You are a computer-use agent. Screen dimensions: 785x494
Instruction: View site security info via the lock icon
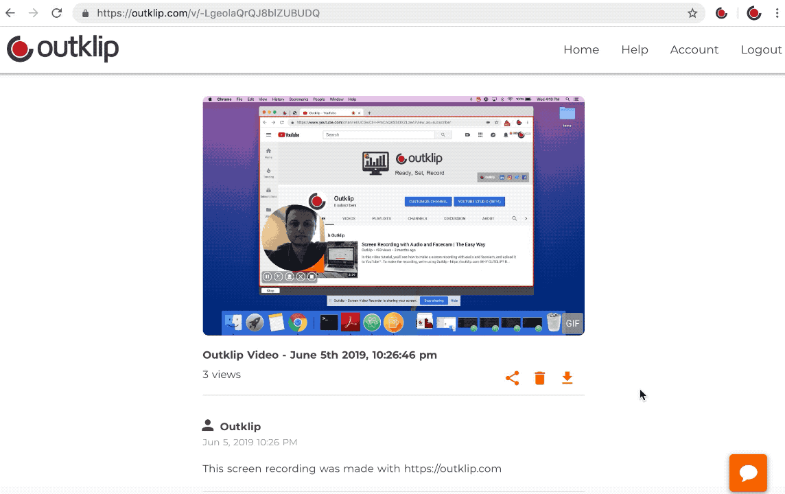(86, 14)
